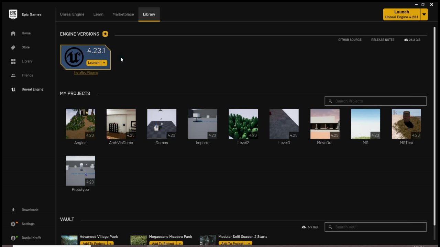Choose the Demos project thumbnail
Image resolution: width=440 pixels, height=247 pixels.
[162, 124]
